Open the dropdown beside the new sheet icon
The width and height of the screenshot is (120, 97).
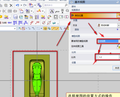[x=35, y=5]
